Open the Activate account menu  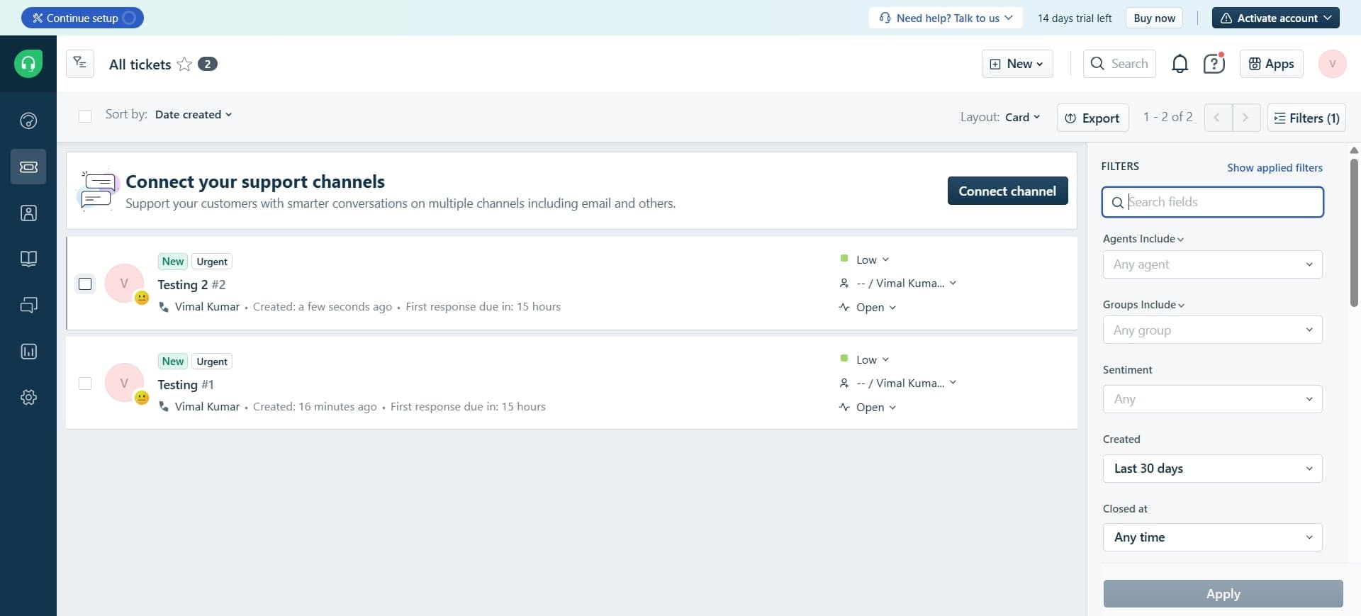pyautogui.click(x=1275, y=18)
